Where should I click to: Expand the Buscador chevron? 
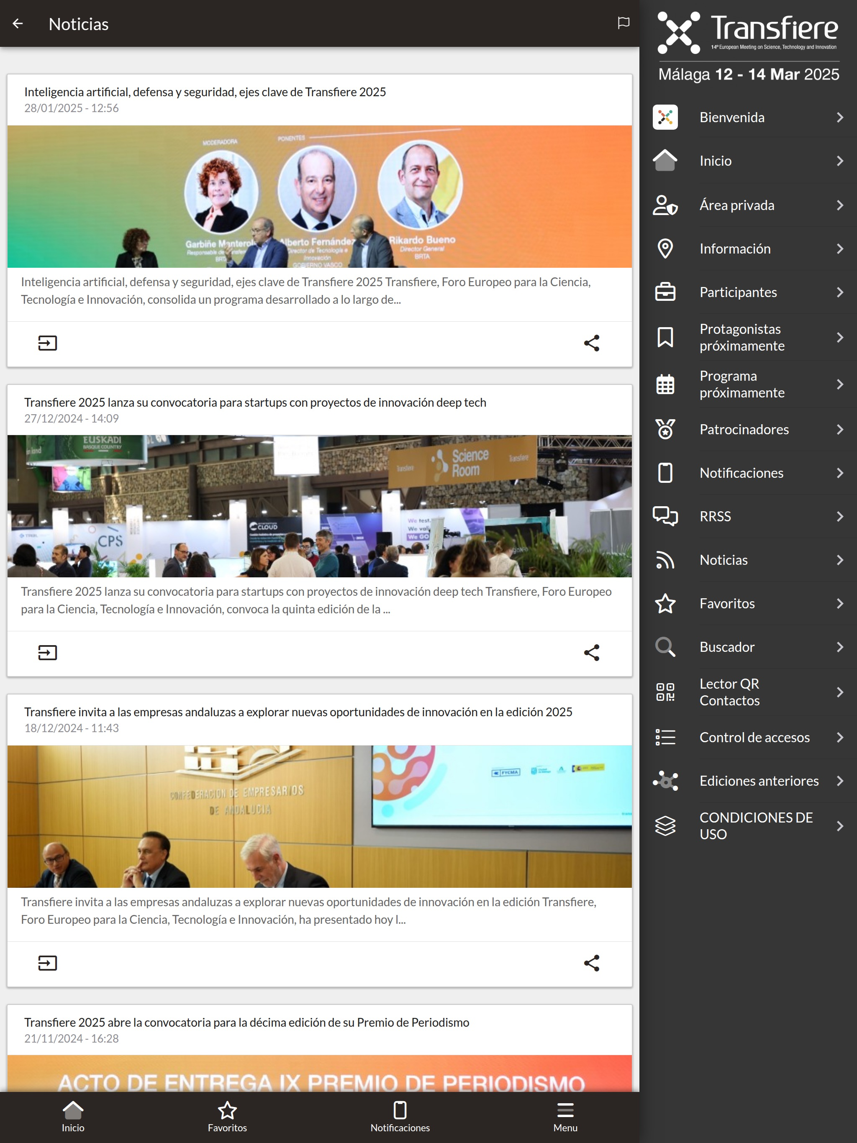click(840, 647)
